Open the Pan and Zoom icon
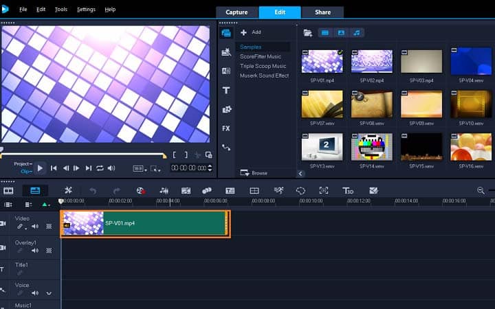 coord(324,190)
